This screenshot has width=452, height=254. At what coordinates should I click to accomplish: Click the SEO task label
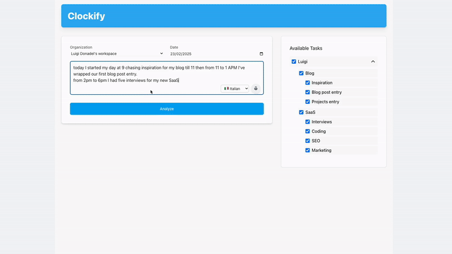316,141
